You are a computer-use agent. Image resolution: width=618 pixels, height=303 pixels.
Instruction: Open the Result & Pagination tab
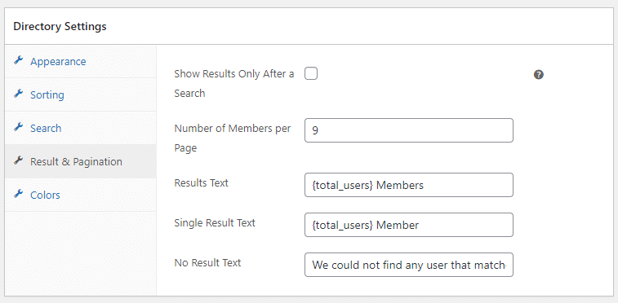point(80,161)
